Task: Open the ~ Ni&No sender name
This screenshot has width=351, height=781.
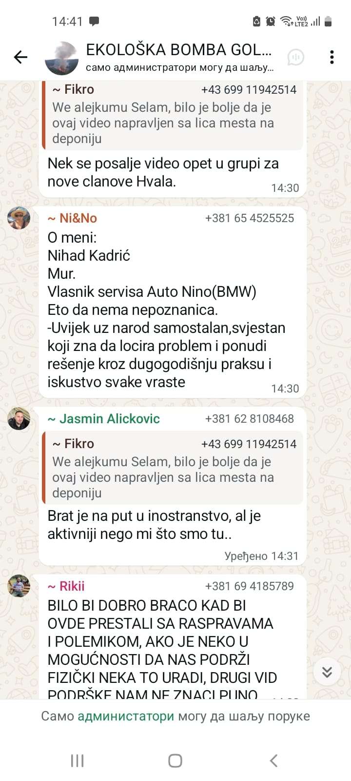Action: pyautogui.click(x=72, y=218)
